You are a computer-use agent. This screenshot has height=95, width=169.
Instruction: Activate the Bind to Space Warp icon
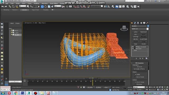[17, 7]
